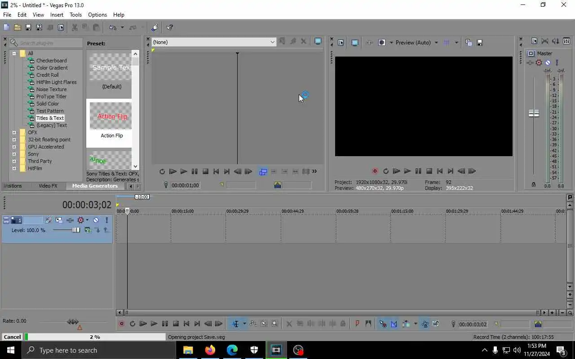Expand the Sony folder

coord(14,154)
